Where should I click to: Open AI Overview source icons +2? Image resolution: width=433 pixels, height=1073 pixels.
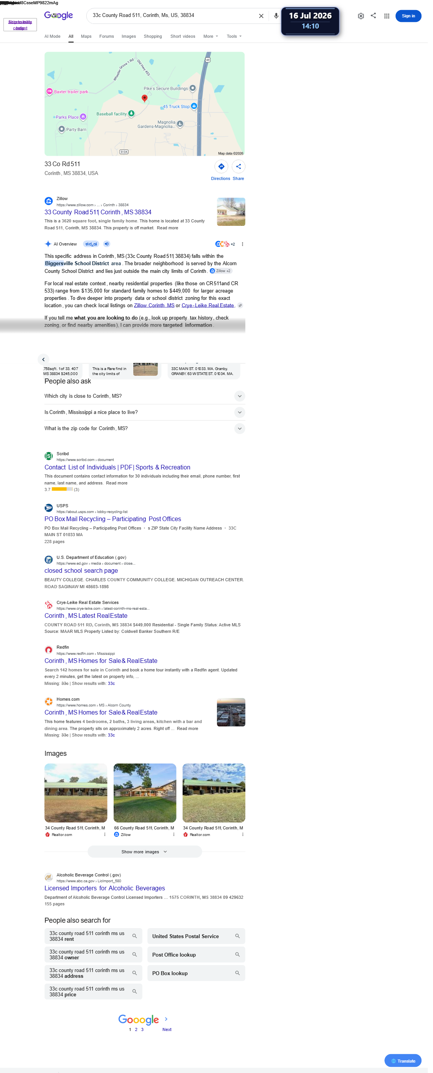(x=225, y=244)
